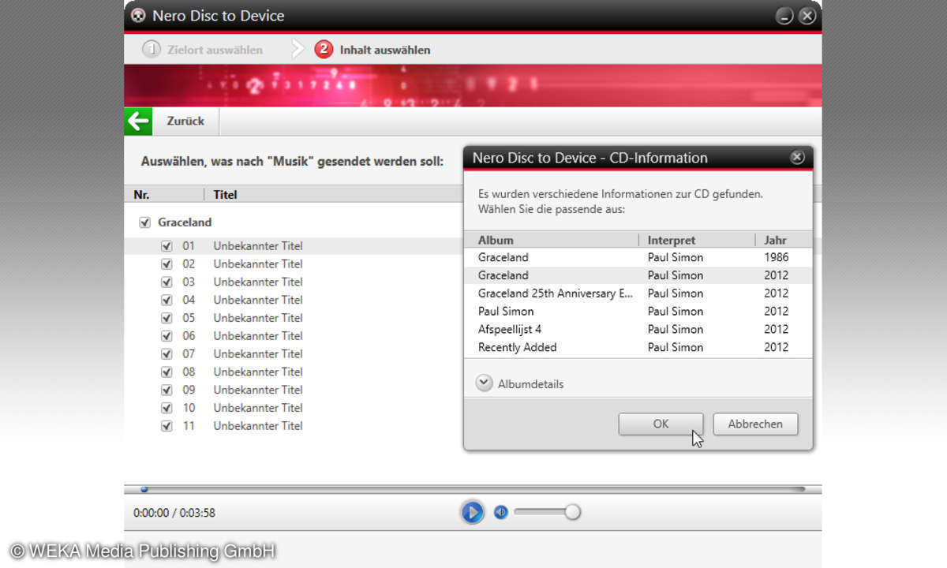Image resolution: width=947 pixels, height=568 pixels.
Task: Sort by the Jahr column header
Action: [783, 240]
